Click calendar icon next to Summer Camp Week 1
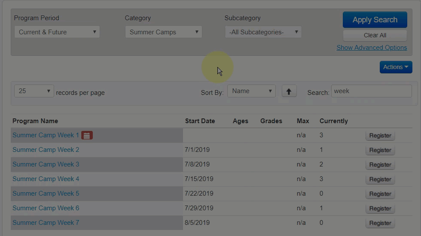 click(87, 136)
